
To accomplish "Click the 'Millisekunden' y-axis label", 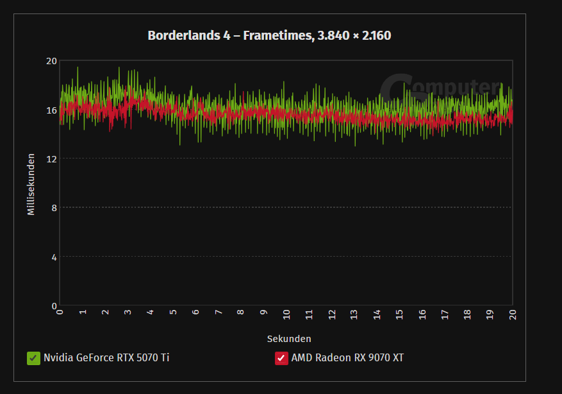I will pyautogui.click(x=31, y=184).
